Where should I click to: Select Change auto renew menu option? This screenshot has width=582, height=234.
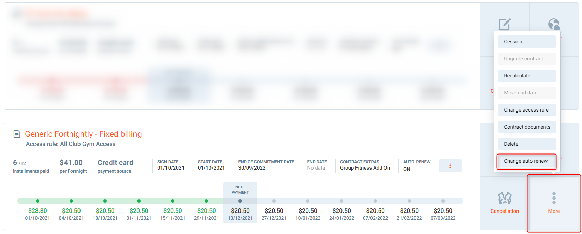(527, 161)
